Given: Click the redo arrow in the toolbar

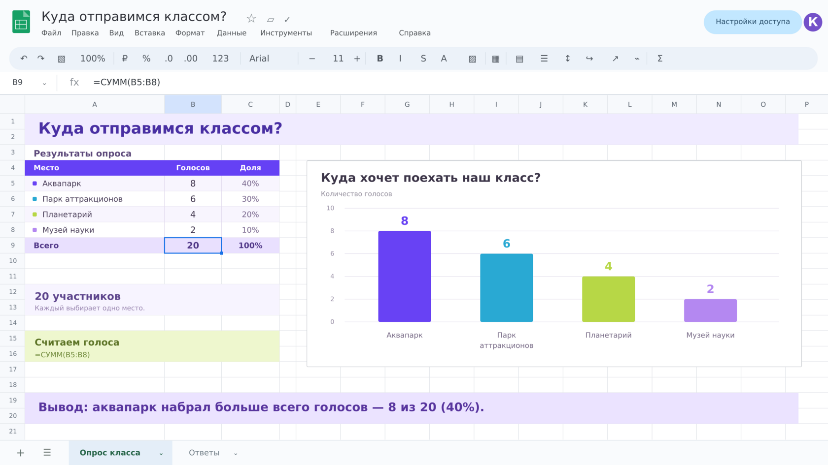Looking at the screenshot, I should [x=41, y=59].
